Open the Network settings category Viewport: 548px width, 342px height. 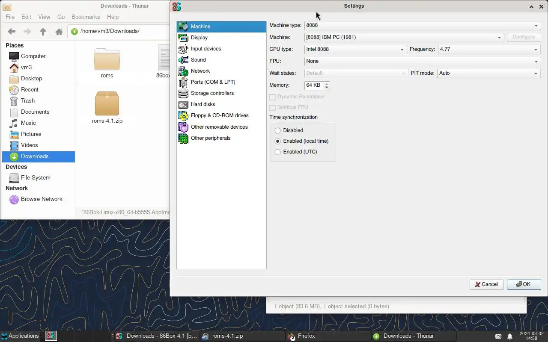(221, 71)
